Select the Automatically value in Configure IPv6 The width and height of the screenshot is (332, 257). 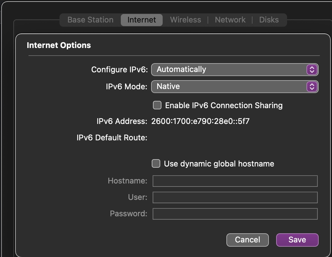coord(181,70)
